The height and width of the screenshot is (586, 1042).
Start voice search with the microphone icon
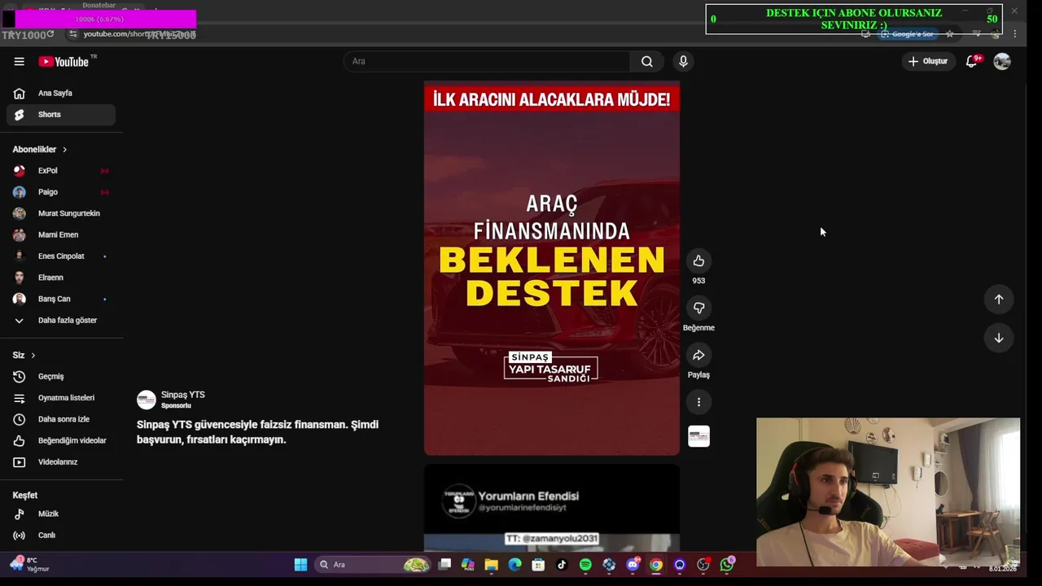coord(683,61)
